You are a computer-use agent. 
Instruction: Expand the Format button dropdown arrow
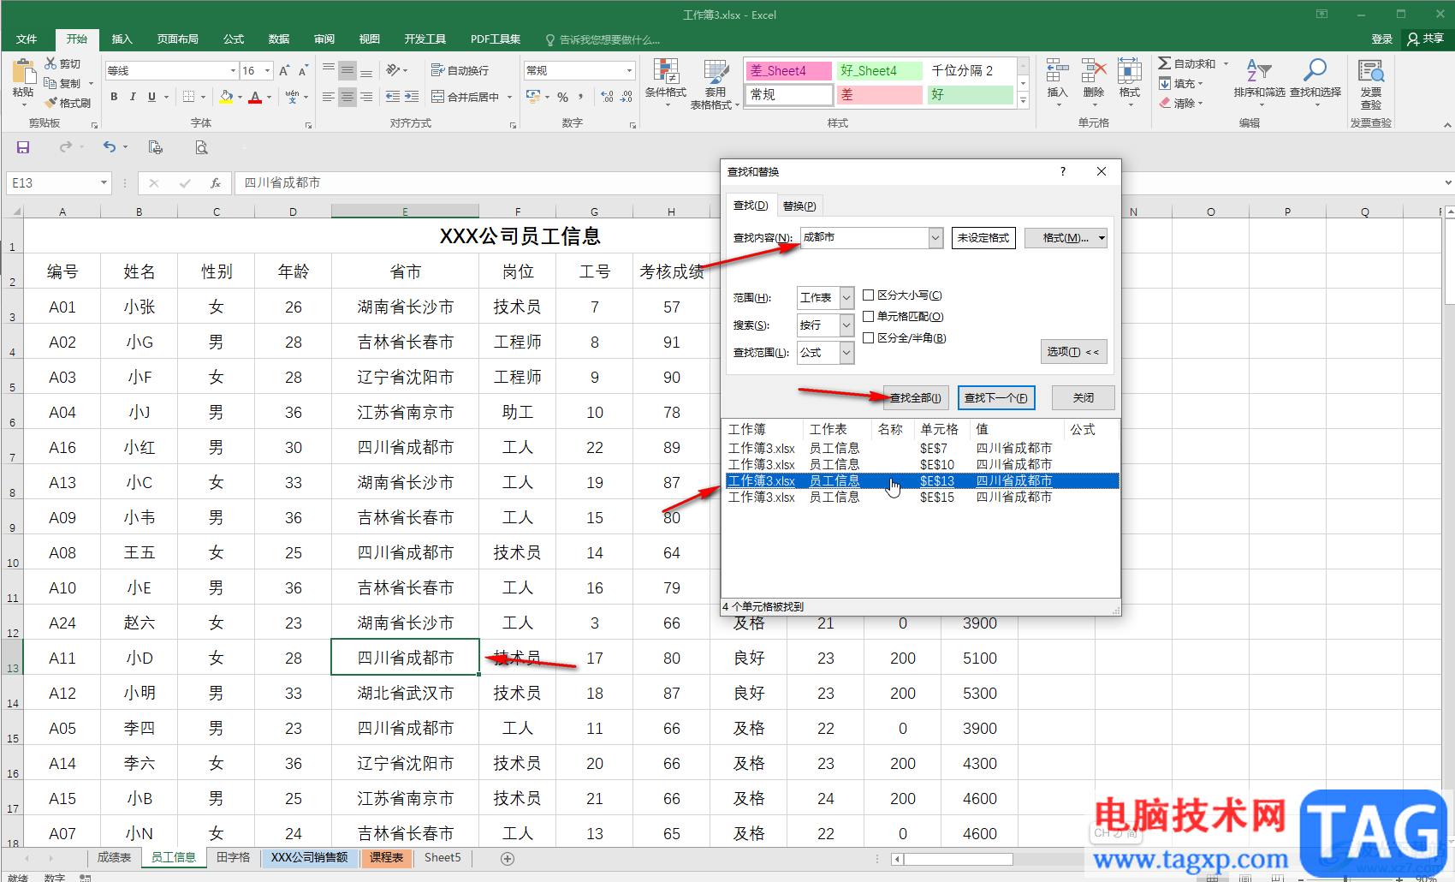[x=1102, y=238]
